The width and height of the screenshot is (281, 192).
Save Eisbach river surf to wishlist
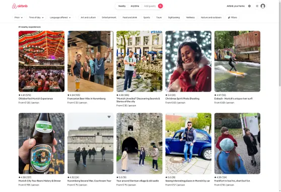point(256,35)
